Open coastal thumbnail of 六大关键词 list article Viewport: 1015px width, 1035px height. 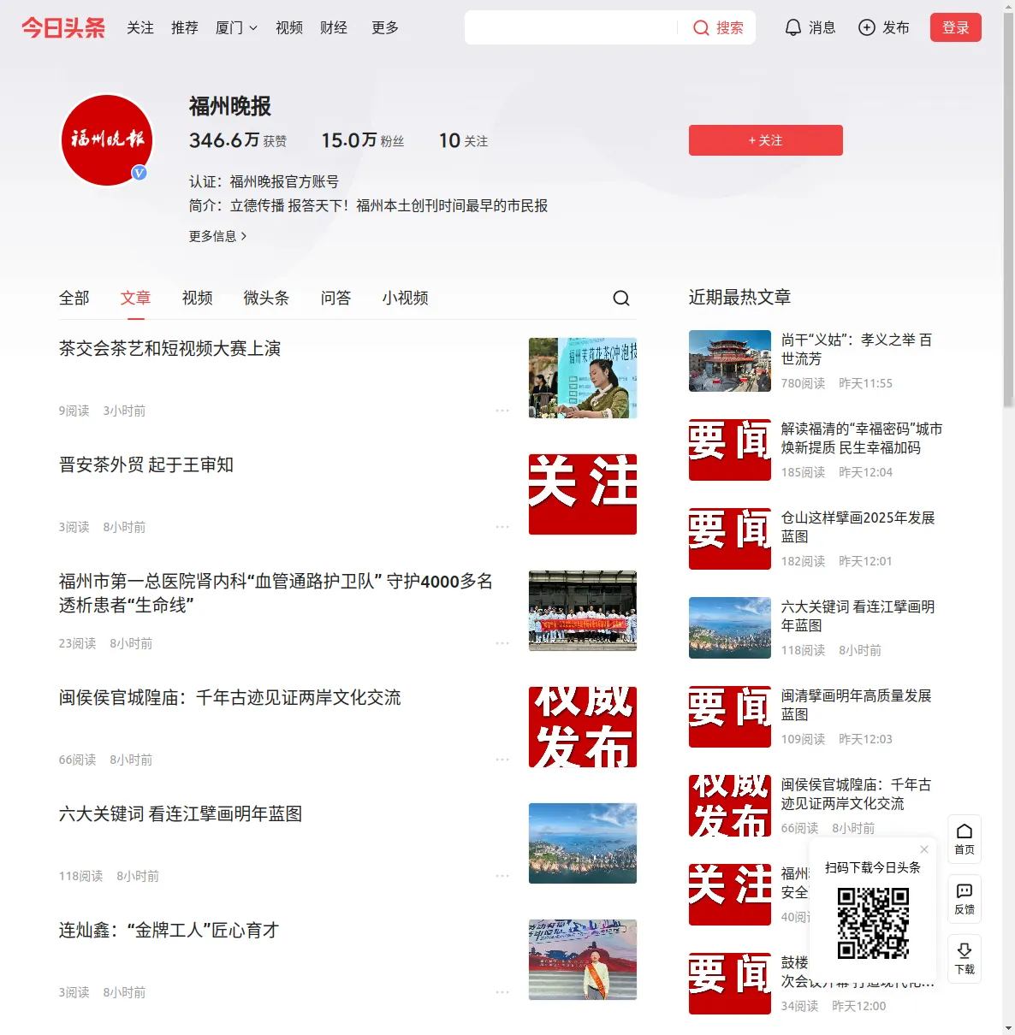coord(583,843)
